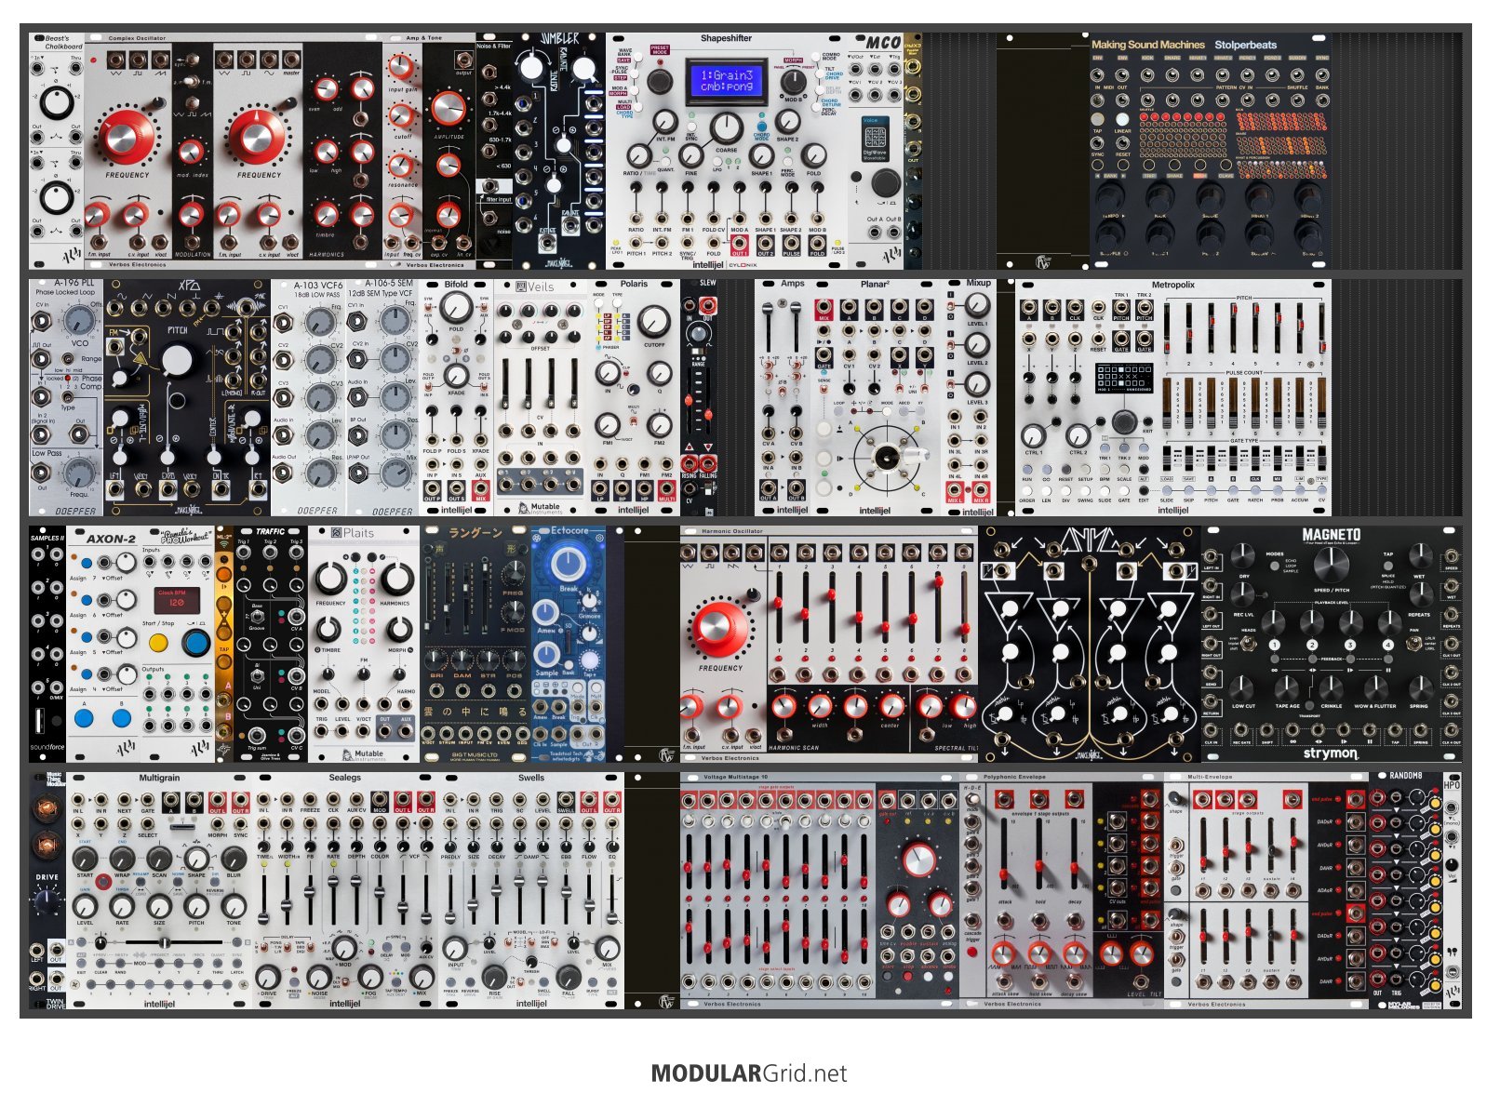This screenshot has height=1093, width=1500.
Task: Click the Metropolix OLED sequencer display
Action: pyautogui.click(x=1123, y=379)
